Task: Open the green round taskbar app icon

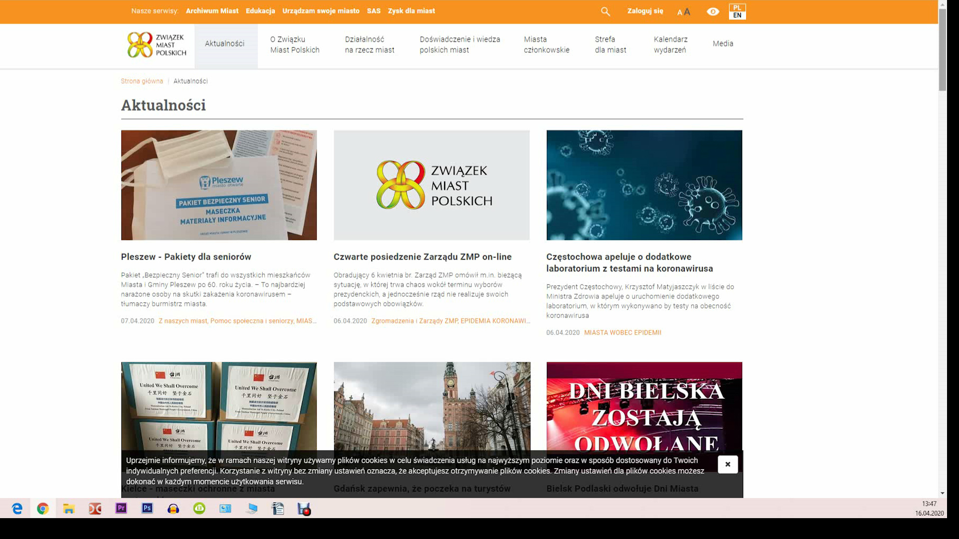Action: click(199, 509)
